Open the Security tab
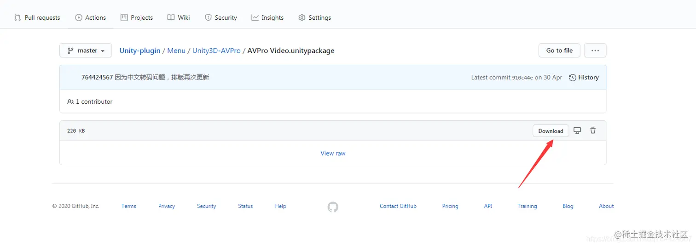 tap(221, 17)
